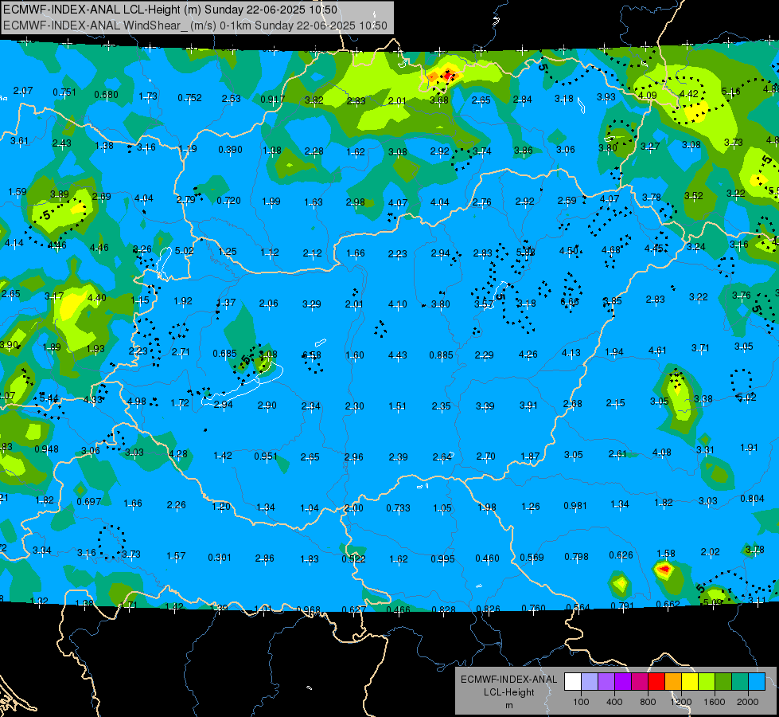Click the white legend color swatch

point(573,681)
